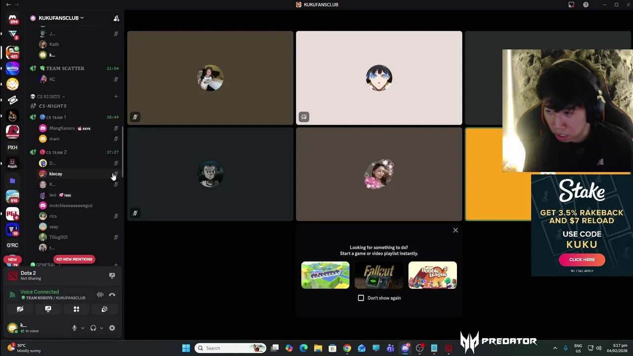Toggle headphone deafen in user panel
Viewport: 633px width, 356px height.
[93, 328]
